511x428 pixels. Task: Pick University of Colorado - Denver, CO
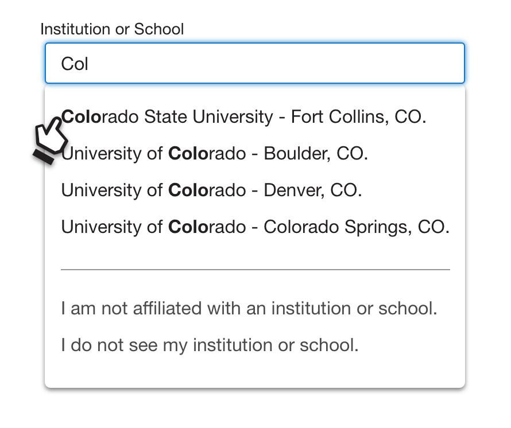click(211, 190)
